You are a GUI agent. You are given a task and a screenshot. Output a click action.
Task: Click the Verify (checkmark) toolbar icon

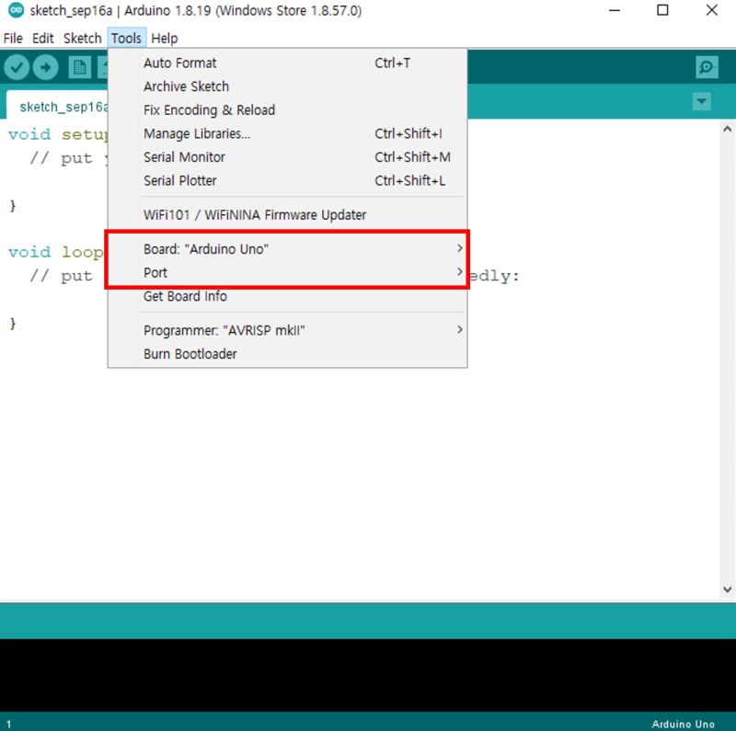[17, 67]
